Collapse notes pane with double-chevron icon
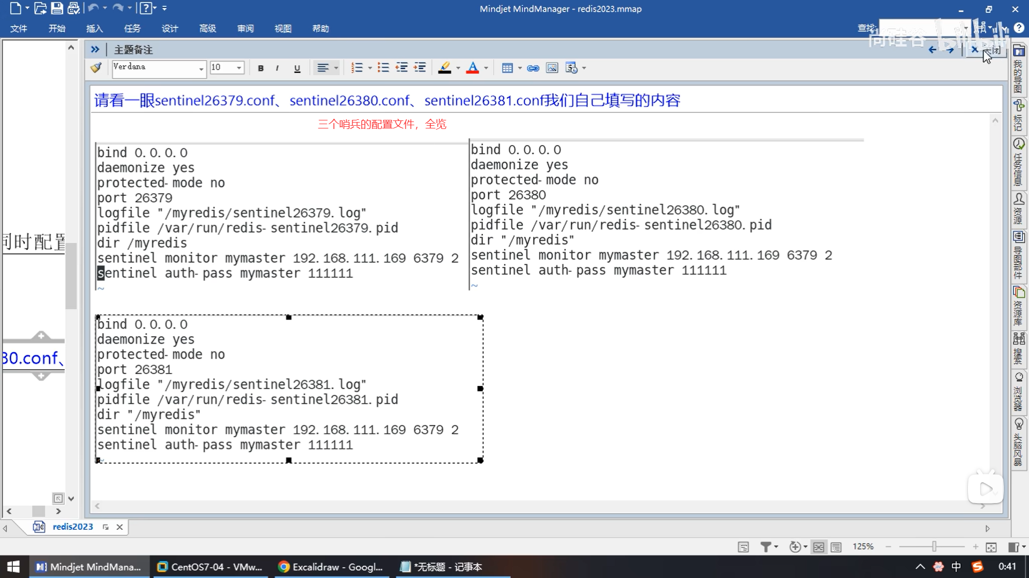 [x=95, y=49]
